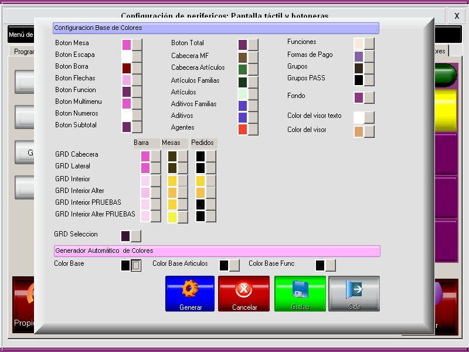
Task: Select the Color Base Articulos swatch
Action: click(x=224, y=265)
